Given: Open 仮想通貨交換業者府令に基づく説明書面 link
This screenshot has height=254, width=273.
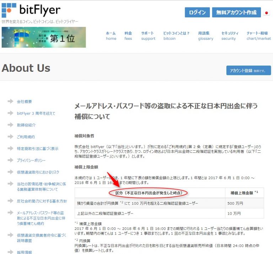Looking at the screenshot, I should click(42, 238).
